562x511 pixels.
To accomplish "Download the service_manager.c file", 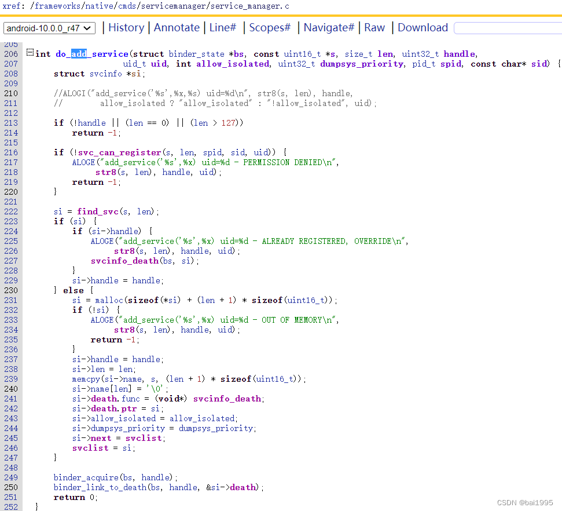I will point(423,27).
